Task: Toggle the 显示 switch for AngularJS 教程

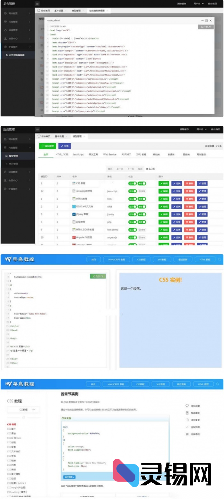Action: (132, 237)
